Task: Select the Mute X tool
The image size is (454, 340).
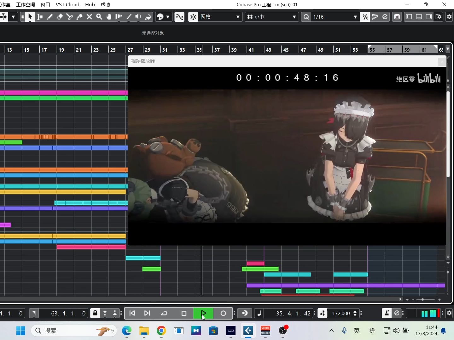Action: coord(89,17)
